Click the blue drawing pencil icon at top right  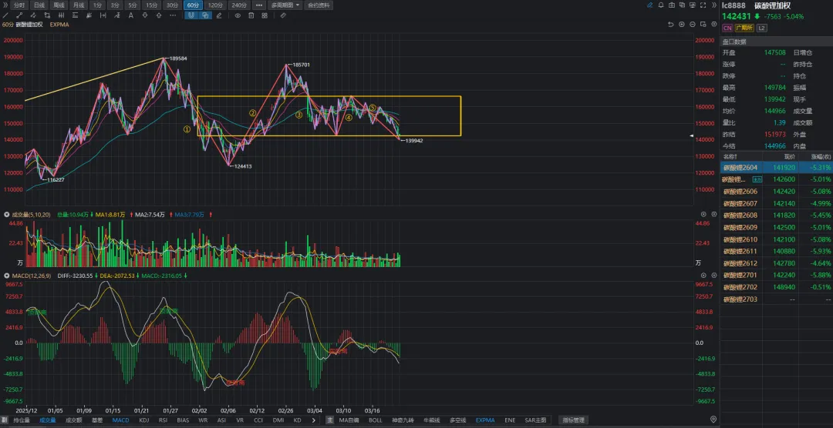649,5
